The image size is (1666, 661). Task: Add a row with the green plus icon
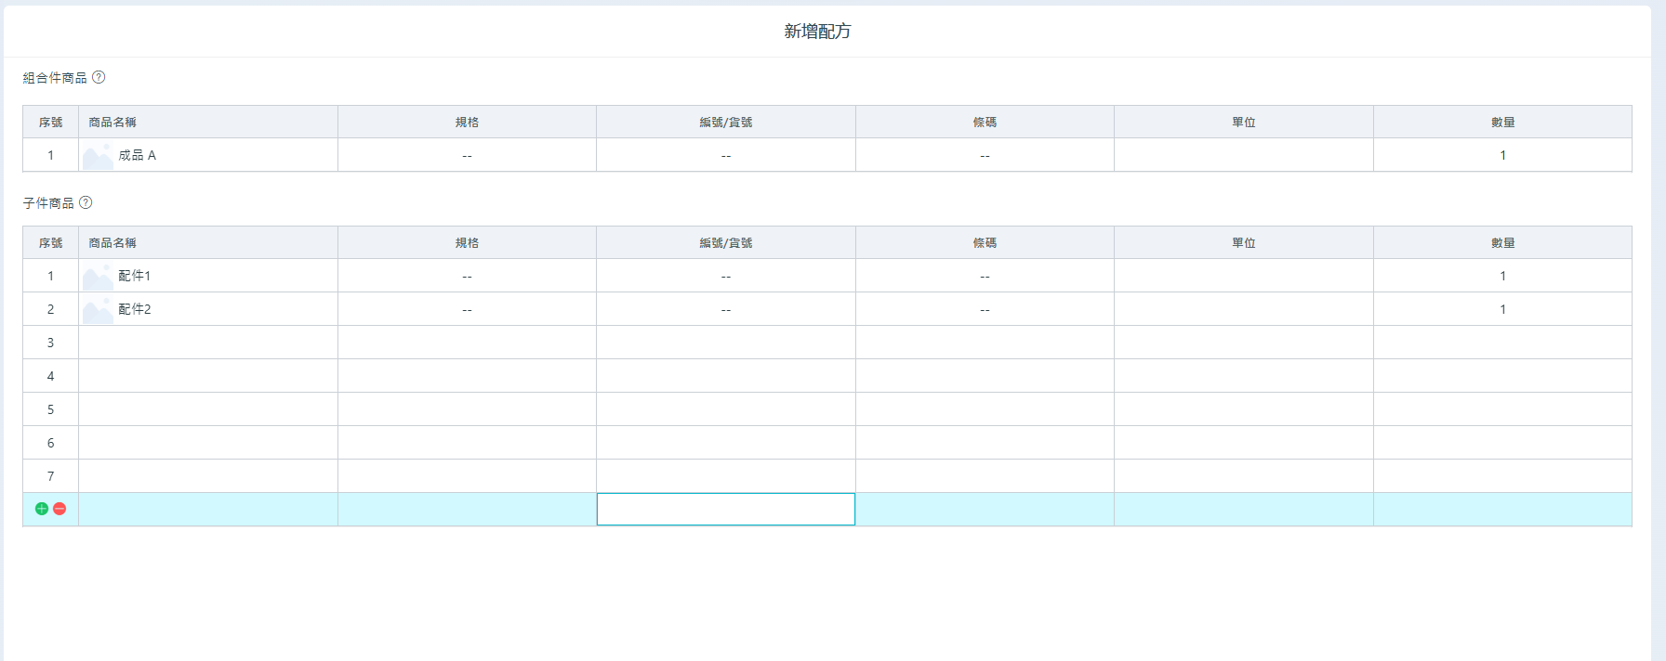(42, 509)
